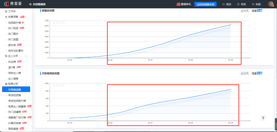This screenshot has width=277, height=132.
Task: Click the 邀请有礼 gift icon
Action: pos(178,4)
